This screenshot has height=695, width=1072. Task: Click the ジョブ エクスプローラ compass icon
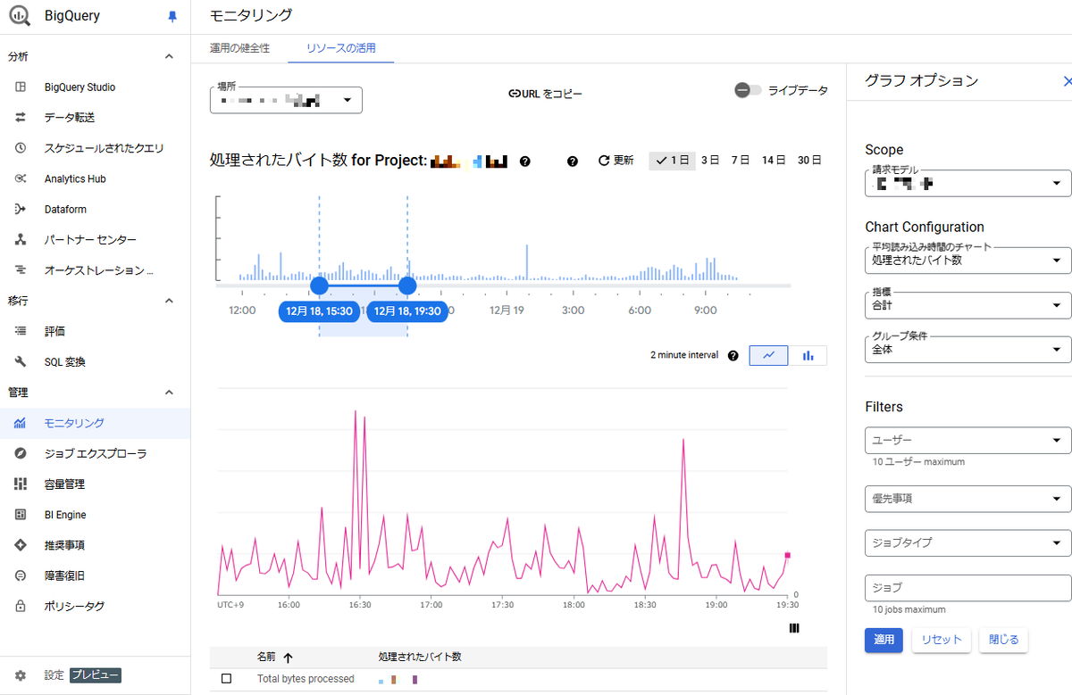pyautogui.click(x=21, y=454)
